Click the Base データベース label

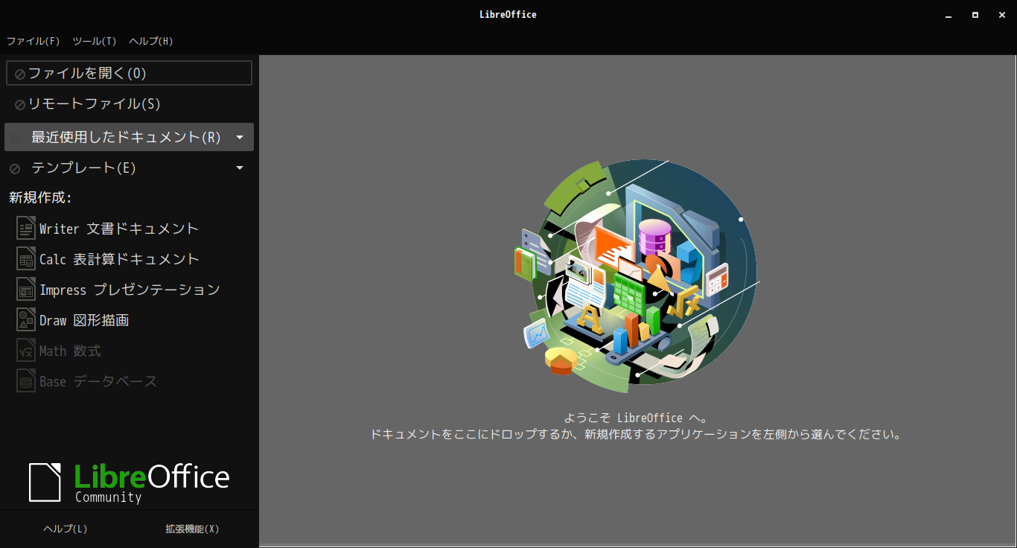98,381
